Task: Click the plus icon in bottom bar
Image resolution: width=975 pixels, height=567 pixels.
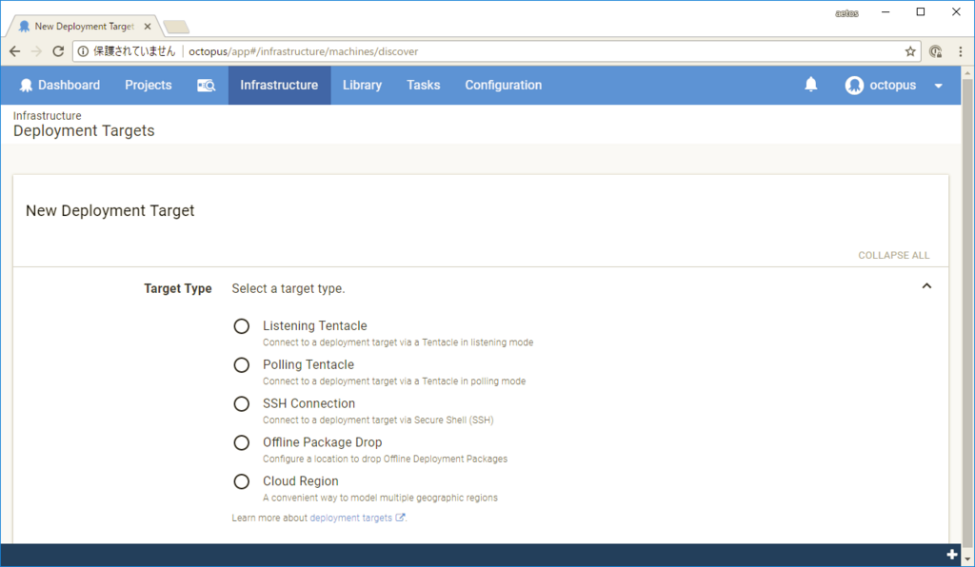Action: tap(952, 555)
